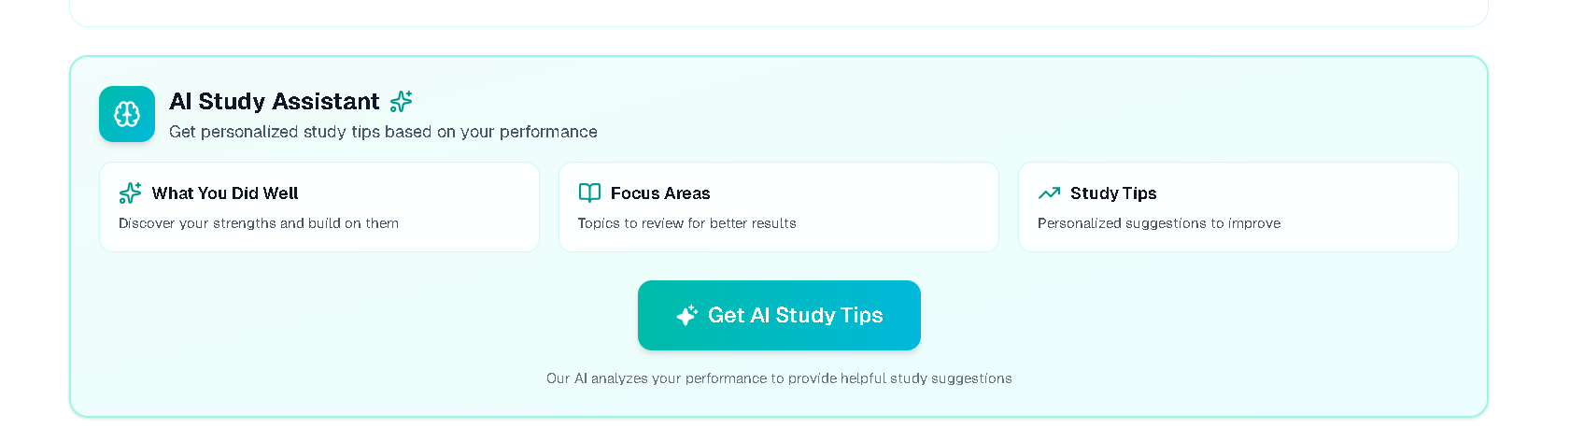1570x442 pixels.
Task: Click the sparkle icon after the AI Study Assistant heading
Action: pyautogui.click(x=401, y=101)
